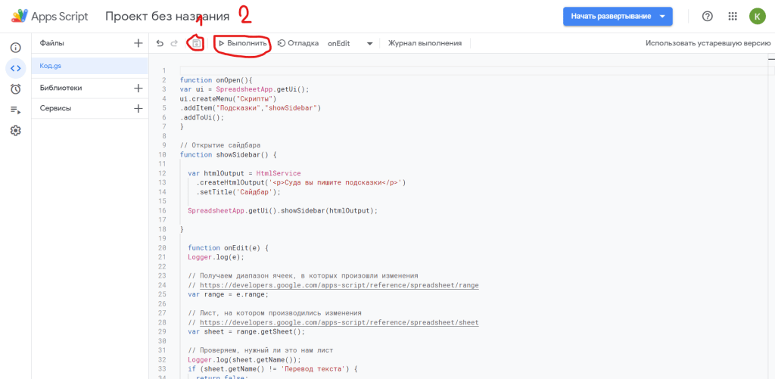The width and height of the screenshot is (775, 379).
Task: Click the project title Проект без названия
Action: pyautogui.click(x=167, y=17)
